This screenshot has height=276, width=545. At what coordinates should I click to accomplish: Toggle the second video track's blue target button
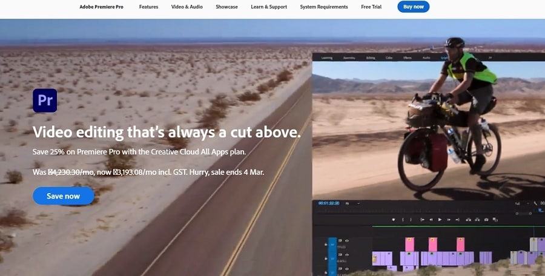pos(332,258)
